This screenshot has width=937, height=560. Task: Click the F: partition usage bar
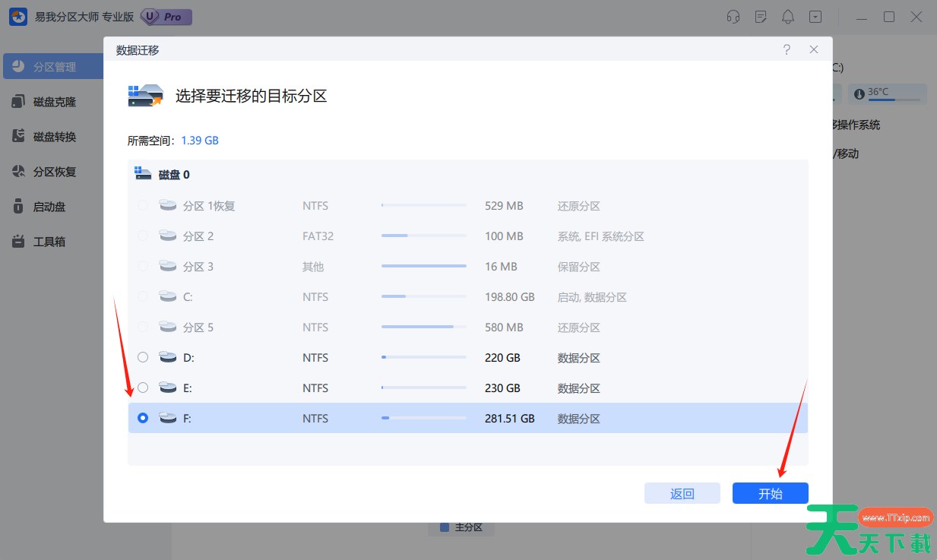click(423, 418)
